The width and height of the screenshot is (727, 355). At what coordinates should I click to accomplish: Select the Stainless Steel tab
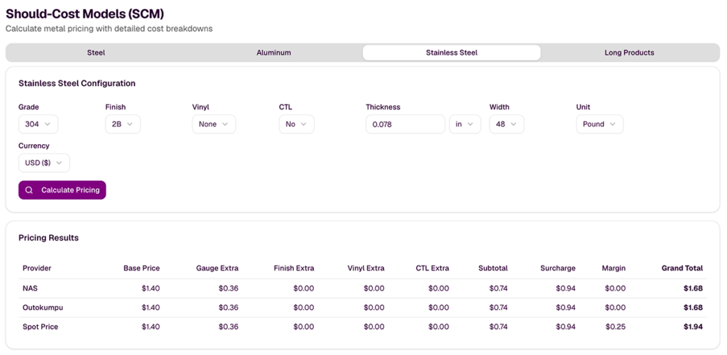pyautogui.click(x=452, y=53)
